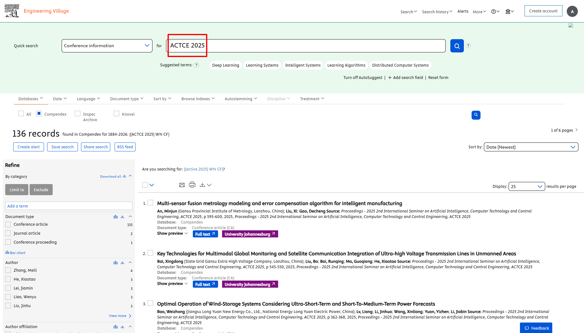Open select-all options dropdown arrow

click(152, 185)
